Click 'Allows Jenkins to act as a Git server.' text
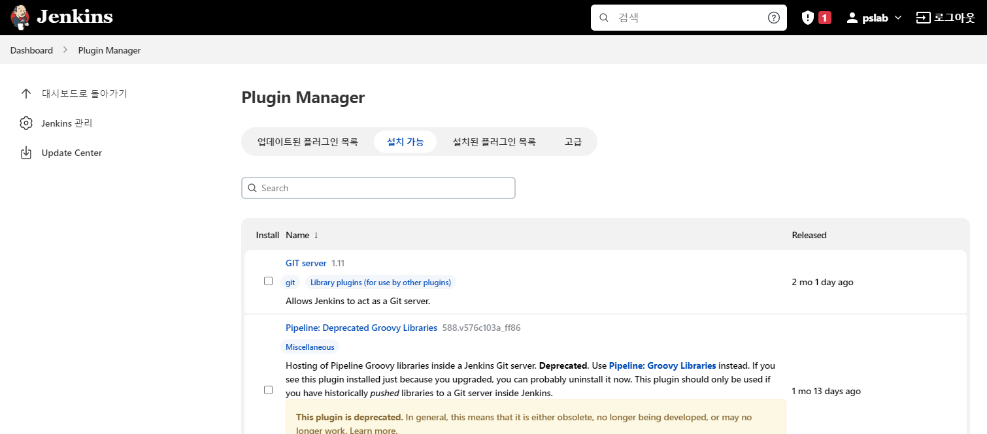987x434 pixels. coord(358,301)
